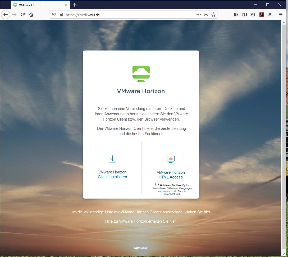Open the Firefox library icon
This screenshot has height=257, width=288.
click(236, 15)
